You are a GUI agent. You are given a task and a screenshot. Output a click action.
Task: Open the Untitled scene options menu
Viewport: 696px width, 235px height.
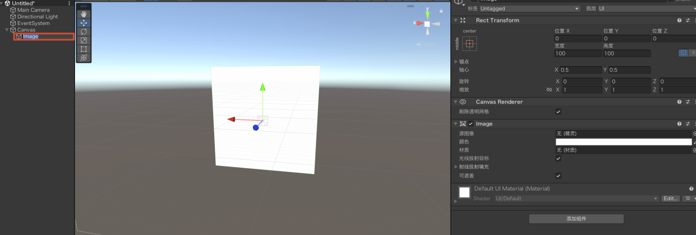[x=69, y=3]
